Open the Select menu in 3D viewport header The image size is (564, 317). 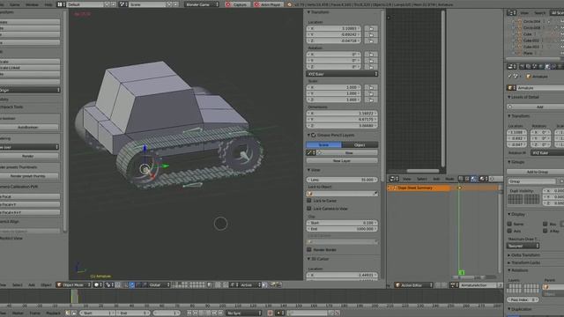point(18,285)
